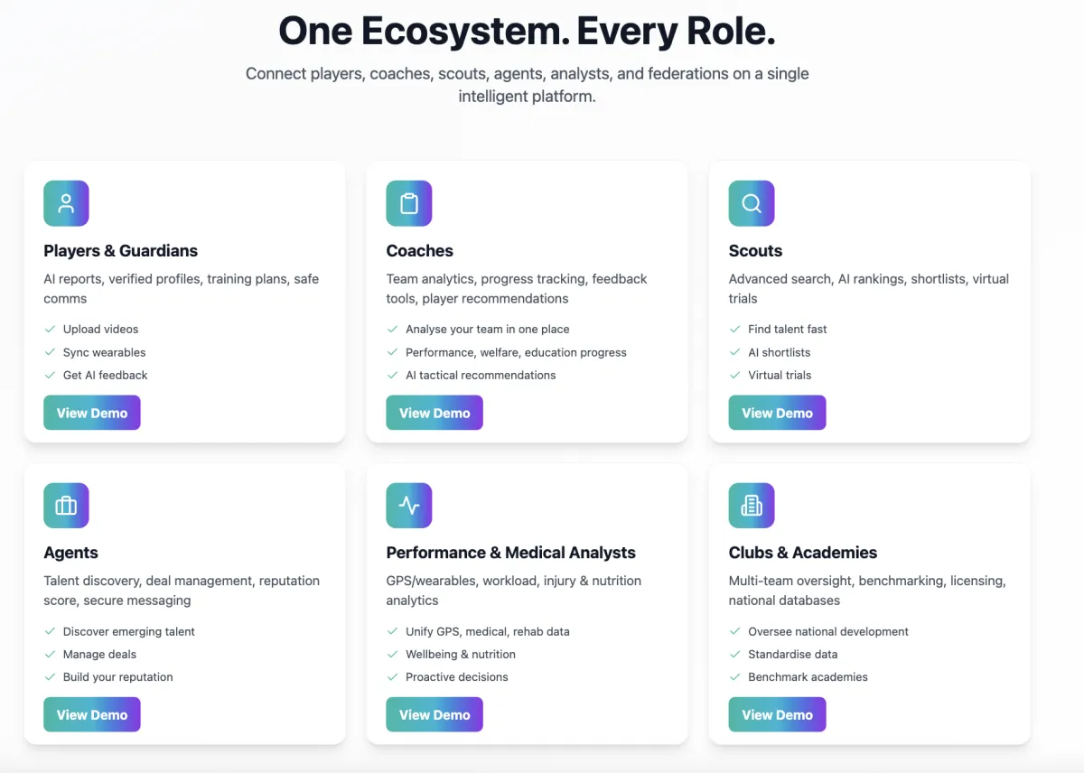This screenshot has height=773, width=1084.
Task: Click the One Ecosystem. Every Role. headline
Action: [527, 32]
